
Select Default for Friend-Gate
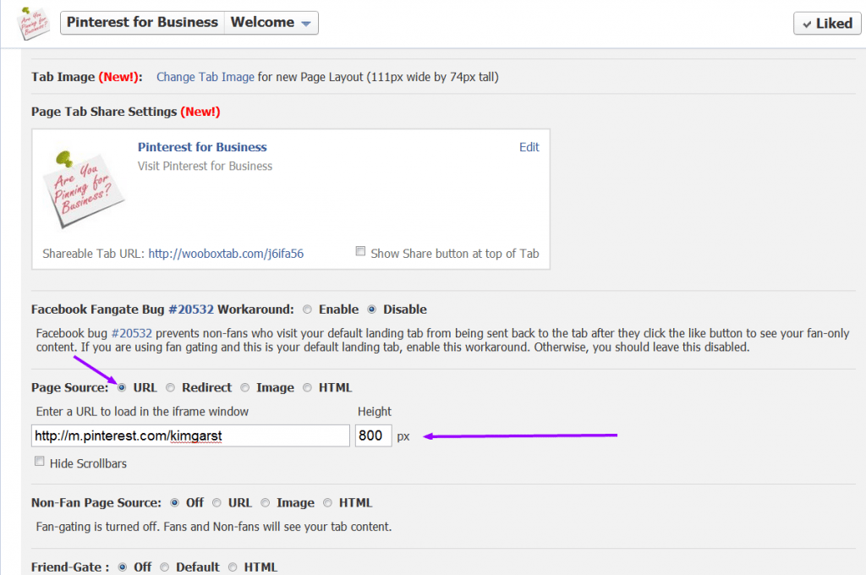165,567
